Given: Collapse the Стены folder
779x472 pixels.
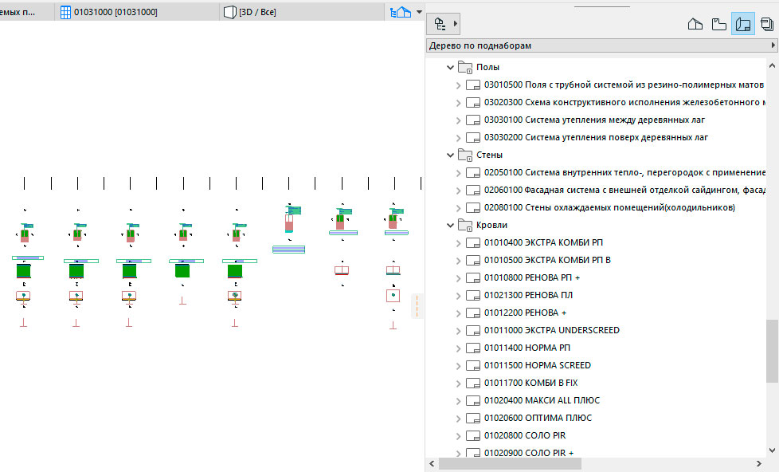Looking at the screenshot, I should [450, 155].
